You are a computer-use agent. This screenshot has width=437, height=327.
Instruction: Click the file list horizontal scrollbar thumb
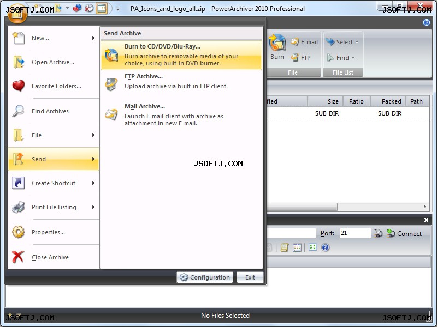coord(302,207)
